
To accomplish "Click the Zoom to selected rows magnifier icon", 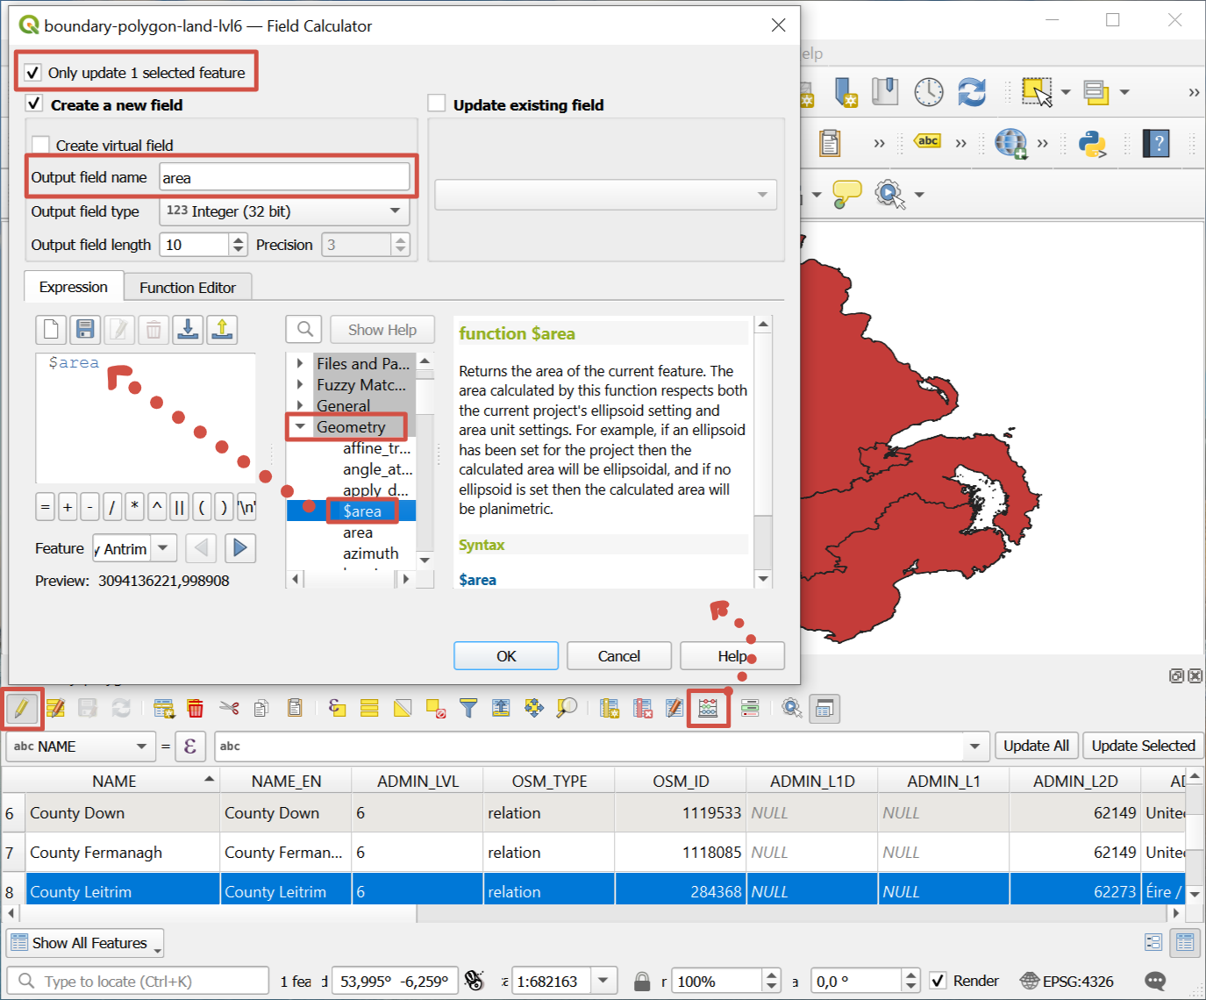I will [x=567, y=708].
